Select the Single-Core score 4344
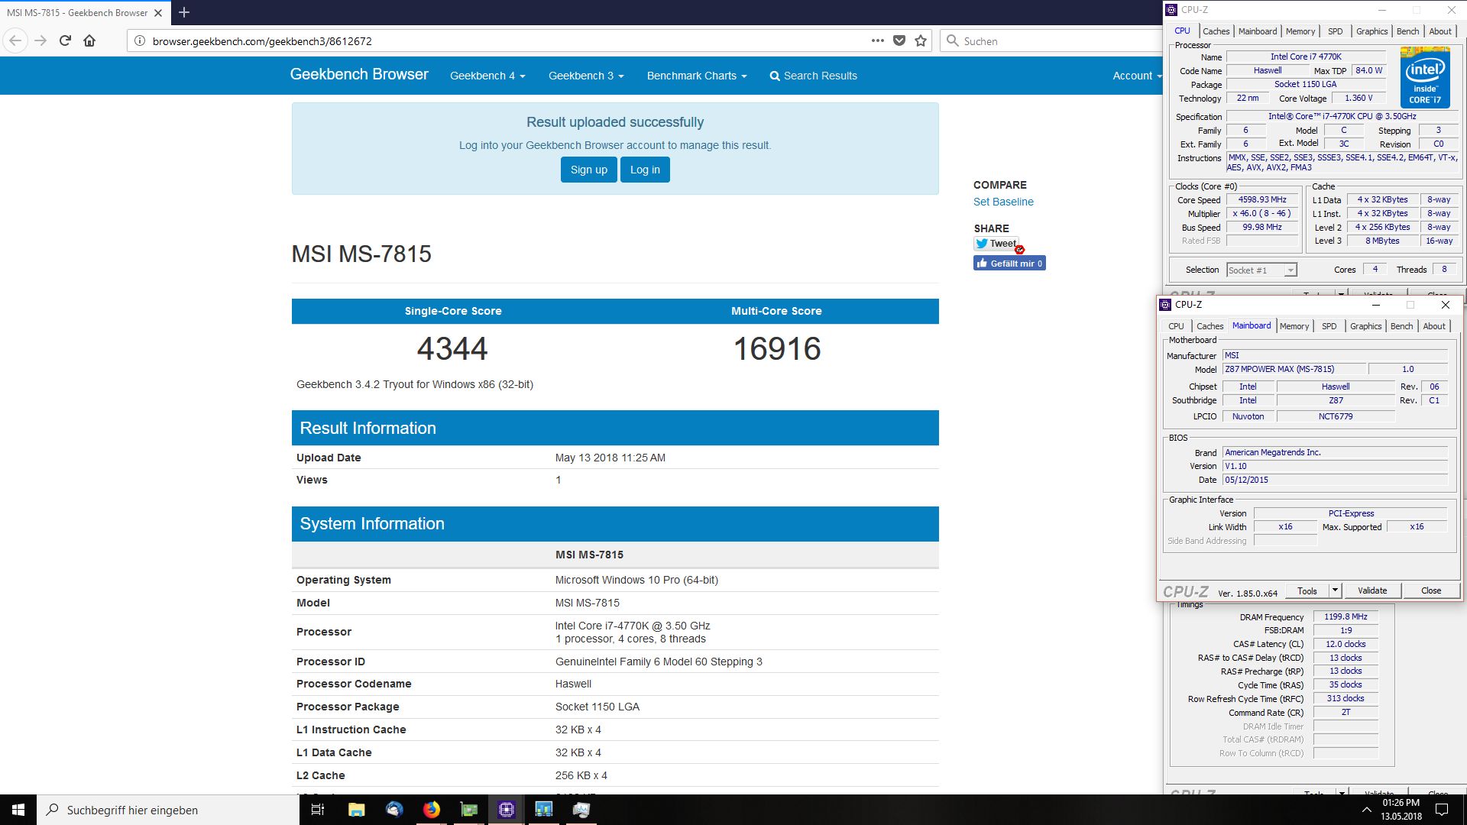This screenshot has height=825, width=1467. pyautogui.click(x=452, y=349)
